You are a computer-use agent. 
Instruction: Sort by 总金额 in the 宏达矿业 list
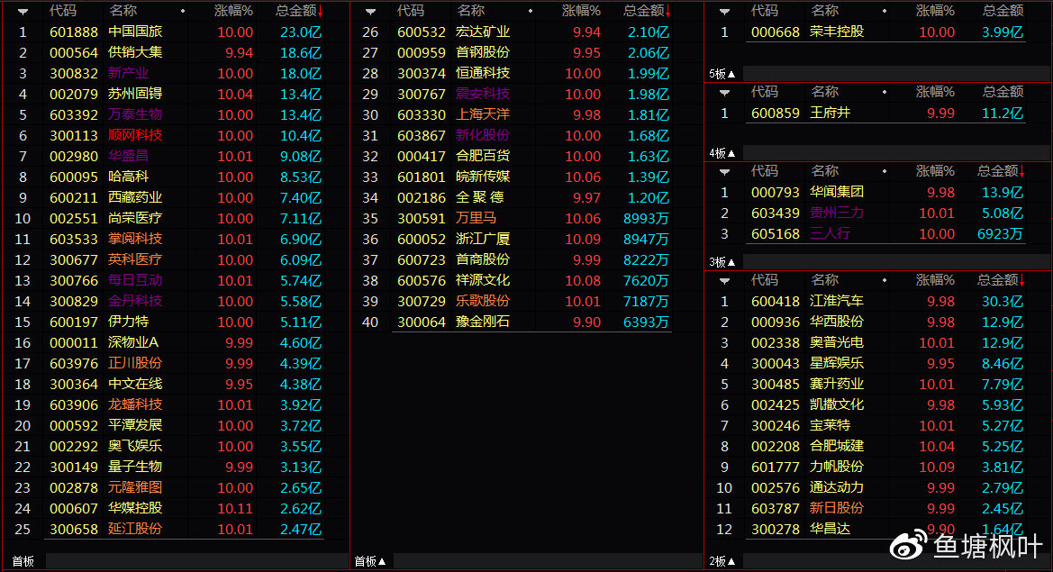[648, 11]
